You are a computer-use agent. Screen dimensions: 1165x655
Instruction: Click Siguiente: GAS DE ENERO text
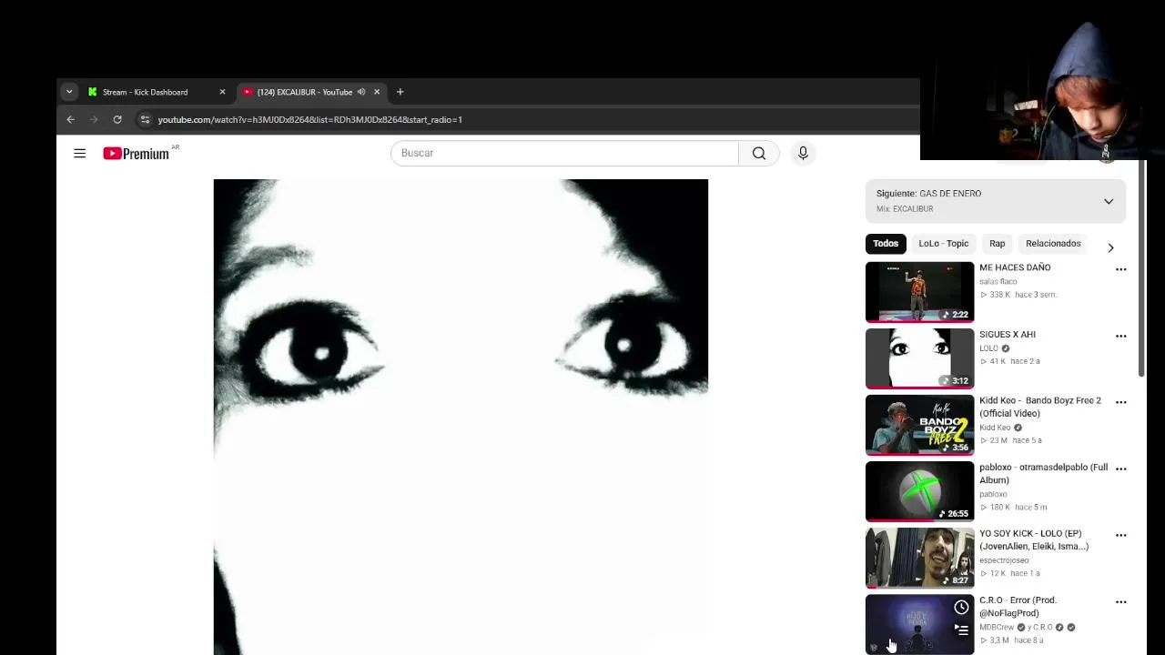click(x=928, y=194)
